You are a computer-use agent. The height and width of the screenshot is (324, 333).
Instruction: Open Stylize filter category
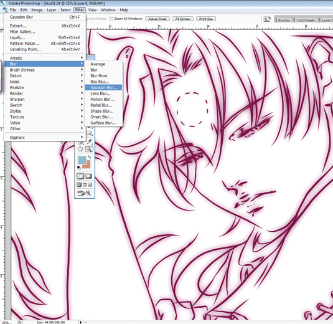pyautogui.click(x=45, y=111)
